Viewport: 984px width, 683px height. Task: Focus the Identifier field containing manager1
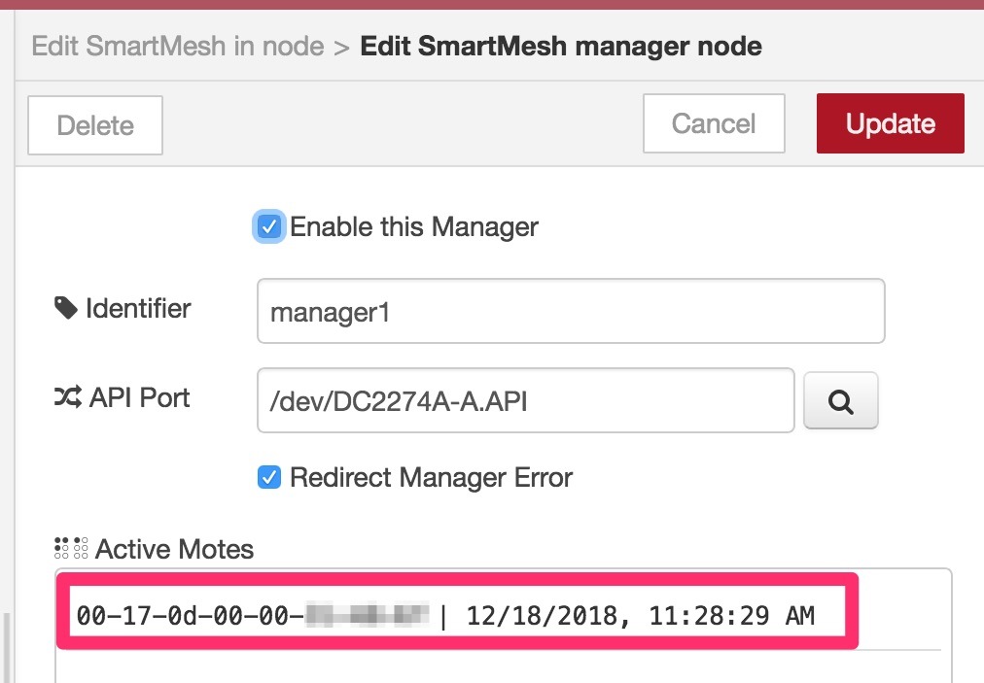coord(571,311)
